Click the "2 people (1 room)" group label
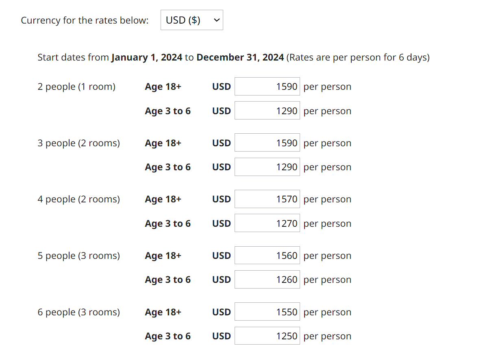Screen dimensions: 483x356 [76, 87]
